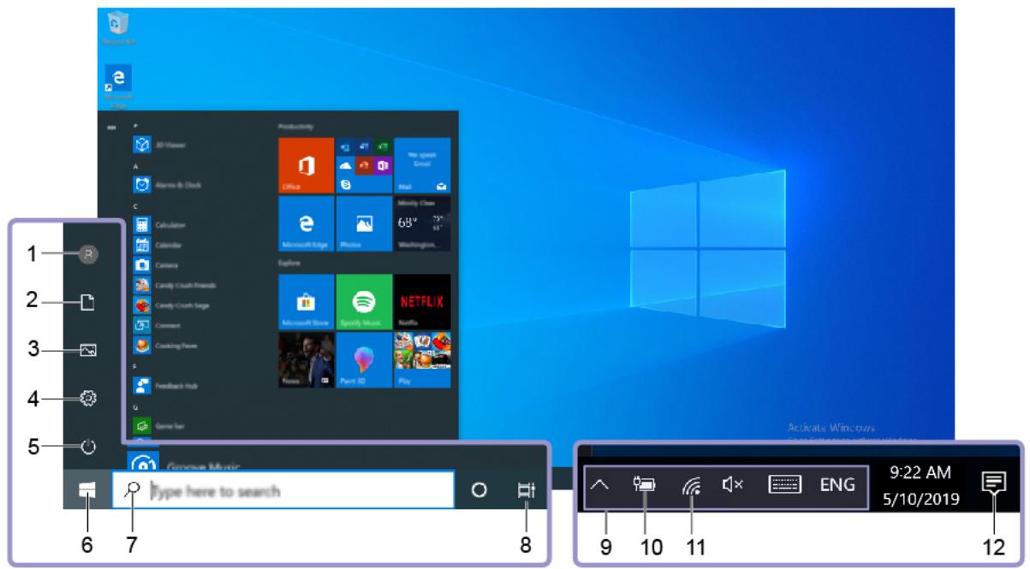This screenshot has width=1030, height=569.
Task: Expand Start menu hamburger button
Action: tap(111, 127)
